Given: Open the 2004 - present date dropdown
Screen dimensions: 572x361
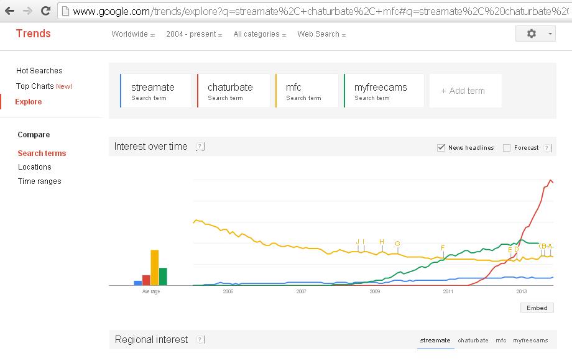Looking at the screenshot, I should click(194, 34).
